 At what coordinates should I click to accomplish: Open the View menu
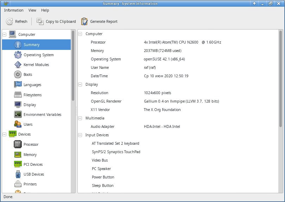(x=32, y=10)
